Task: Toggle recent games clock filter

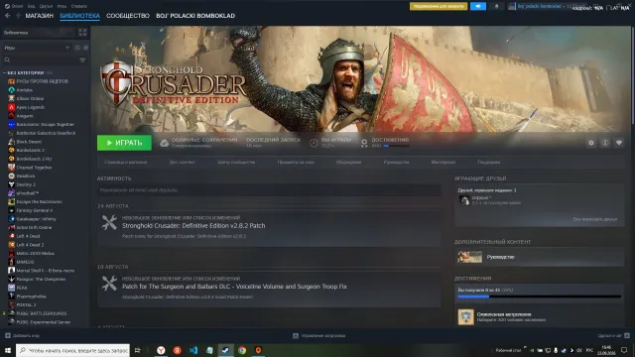Action: coord(77,48)
